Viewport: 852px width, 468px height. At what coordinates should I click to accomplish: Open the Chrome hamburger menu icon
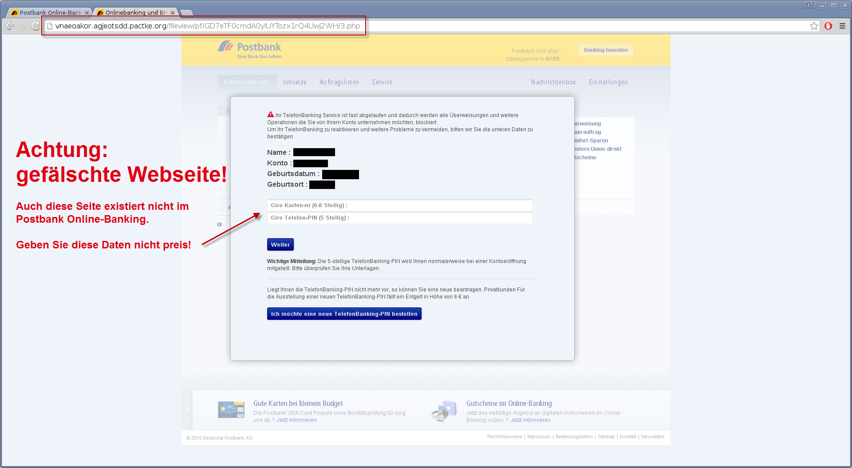pyautogui.click(x=842, y=26)
